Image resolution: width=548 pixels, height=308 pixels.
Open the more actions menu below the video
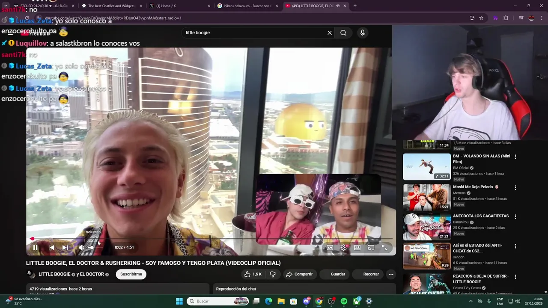391,274
